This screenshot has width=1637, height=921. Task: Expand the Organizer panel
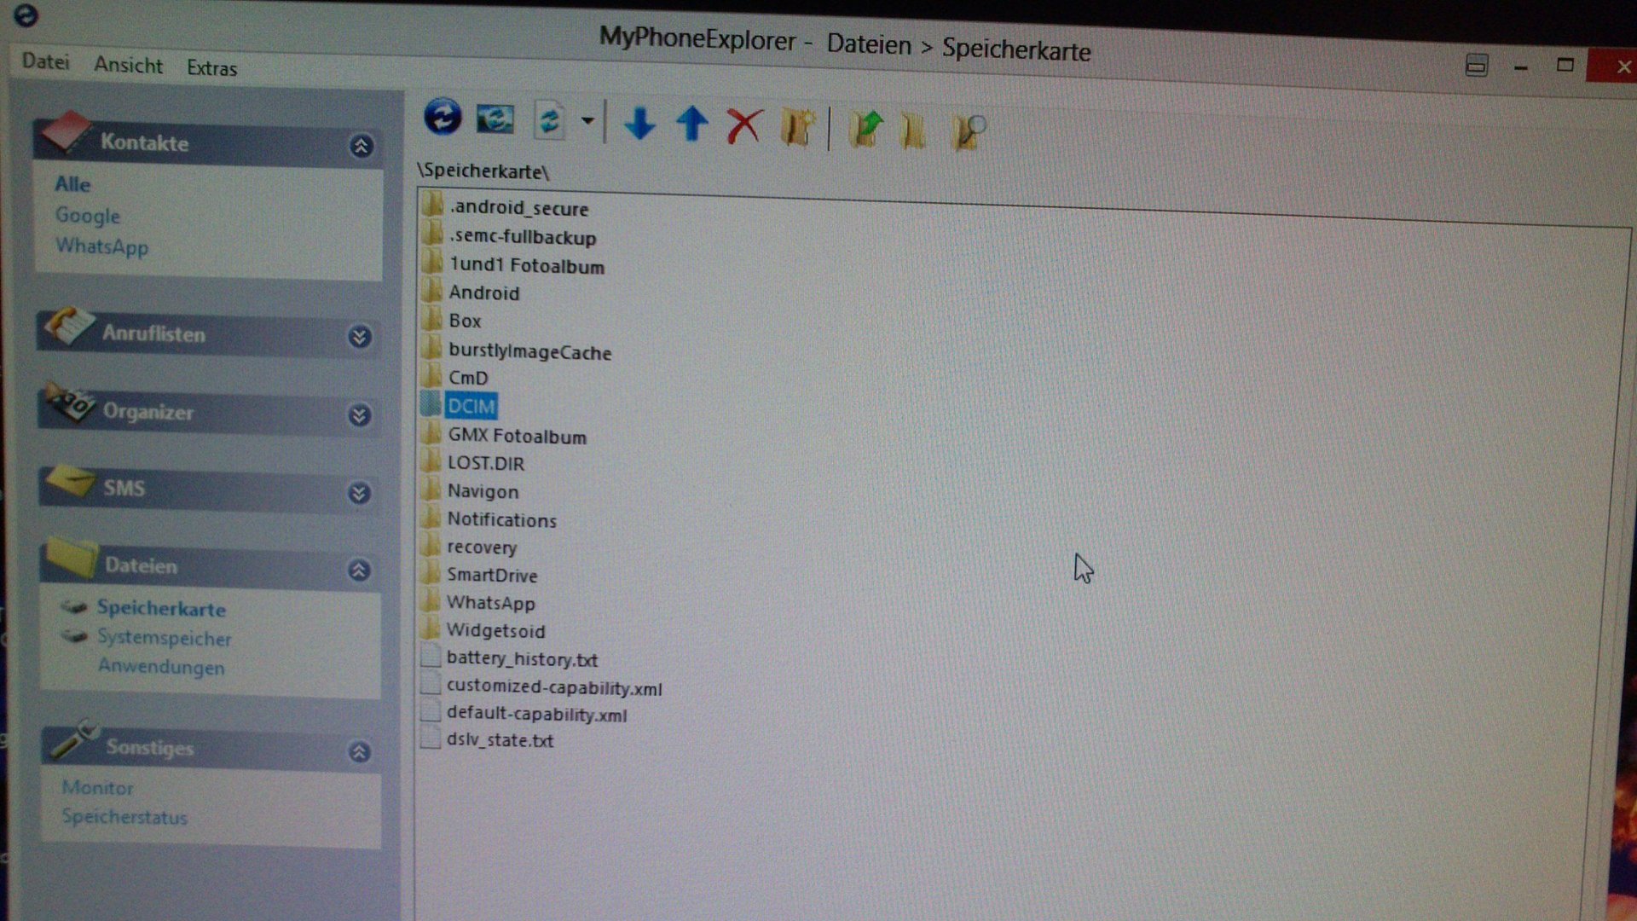click(360, 415)
